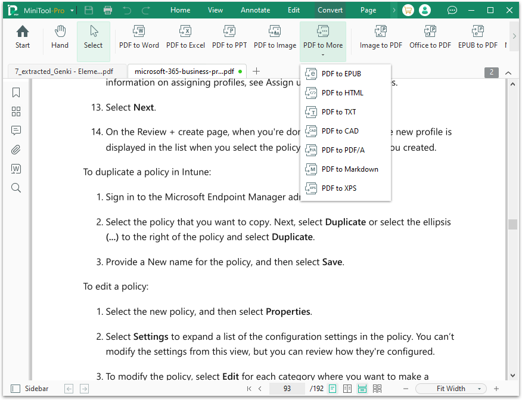The image size is (522, 400).
Task: Switch to single page view
Action: pos(333,389)
